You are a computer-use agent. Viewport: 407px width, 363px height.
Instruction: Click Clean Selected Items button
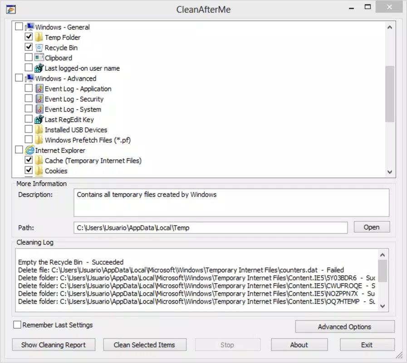point(145,344)
